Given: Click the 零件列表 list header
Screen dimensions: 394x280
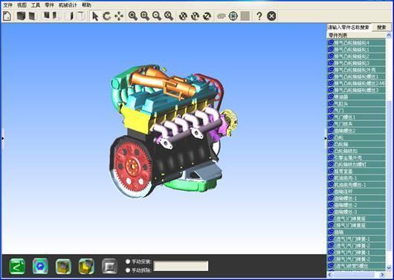Looking at the screenshot, I should coord(356,35).
